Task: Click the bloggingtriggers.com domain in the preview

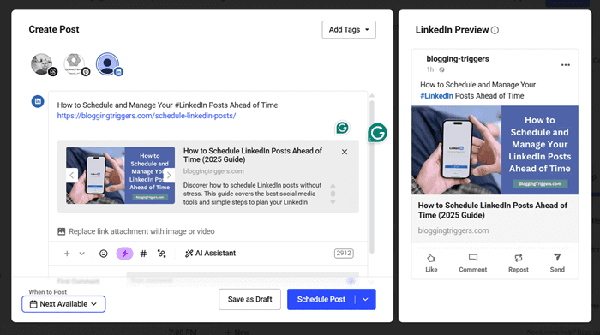Action: (x=453, y=230)
